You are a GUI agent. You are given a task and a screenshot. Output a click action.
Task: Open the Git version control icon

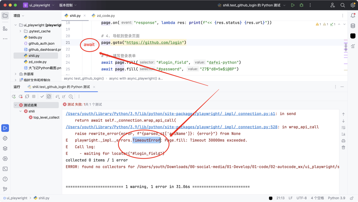5,189
